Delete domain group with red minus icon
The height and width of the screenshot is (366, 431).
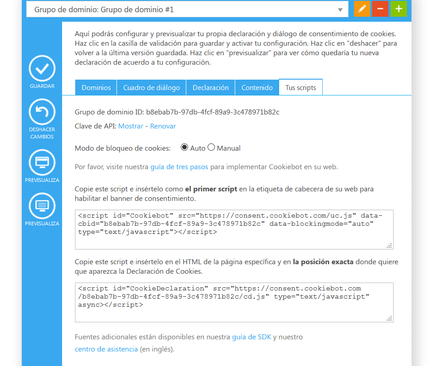click(x=380, y=9)
